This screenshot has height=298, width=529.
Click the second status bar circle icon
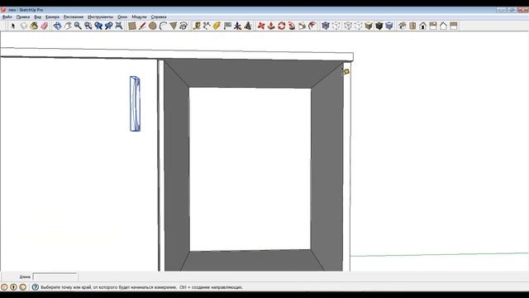pyautogui.click(x=13, y=287)
